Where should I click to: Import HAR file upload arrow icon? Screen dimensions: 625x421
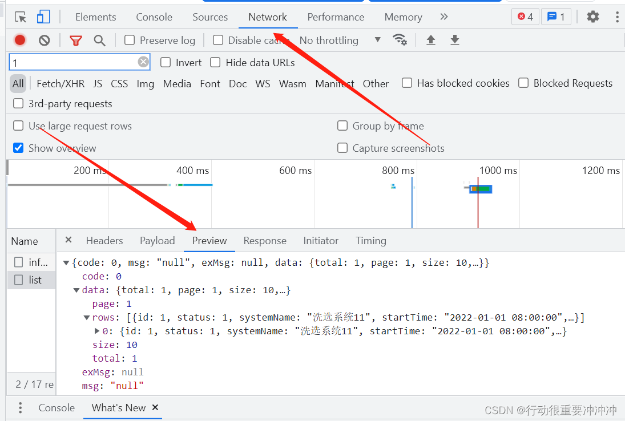[431, 40]
